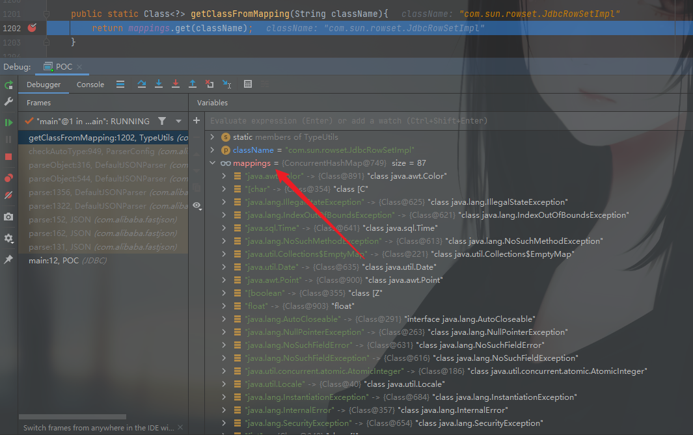Click the Evaluate expression input field
Image resolution: width=693 pixels, height=435 pixels.
[x=448, y=120]
